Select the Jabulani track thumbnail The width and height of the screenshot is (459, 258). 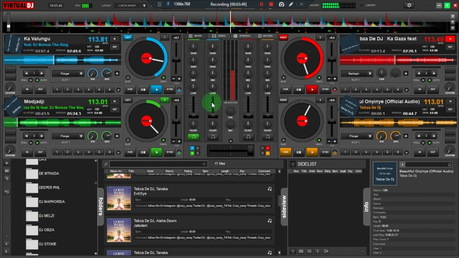[119, 230]
